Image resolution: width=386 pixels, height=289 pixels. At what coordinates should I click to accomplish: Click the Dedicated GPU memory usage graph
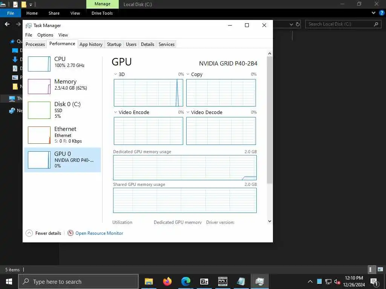tap(185, 167)
